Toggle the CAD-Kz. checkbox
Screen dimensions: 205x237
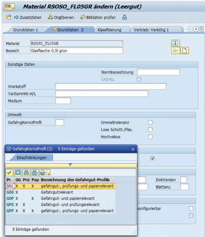click(139, 79)
